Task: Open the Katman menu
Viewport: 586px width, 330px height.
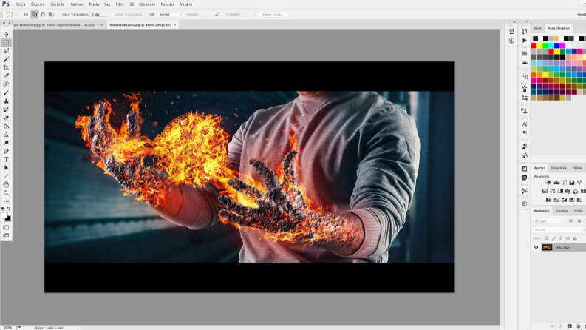Action: tap(77, 4)
